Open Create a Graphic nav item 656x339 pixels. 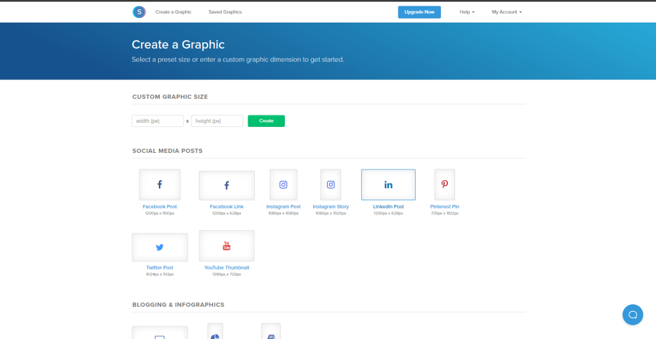click(x=174, y=12)
